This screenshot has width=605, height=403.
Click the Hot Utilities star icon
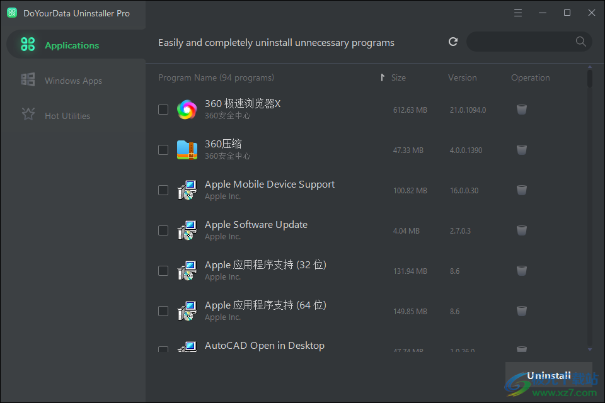point(28,114)
